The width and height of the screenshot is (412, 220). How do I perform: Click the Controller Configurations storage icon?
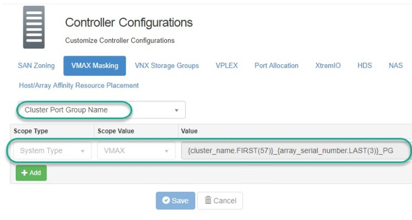[x=34, y=28]
